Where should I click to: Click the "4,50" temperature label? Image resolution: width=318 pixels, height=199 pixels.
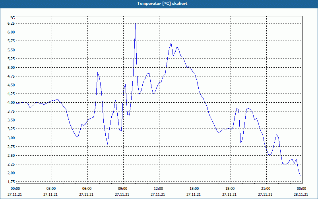[x=12, y=85]
